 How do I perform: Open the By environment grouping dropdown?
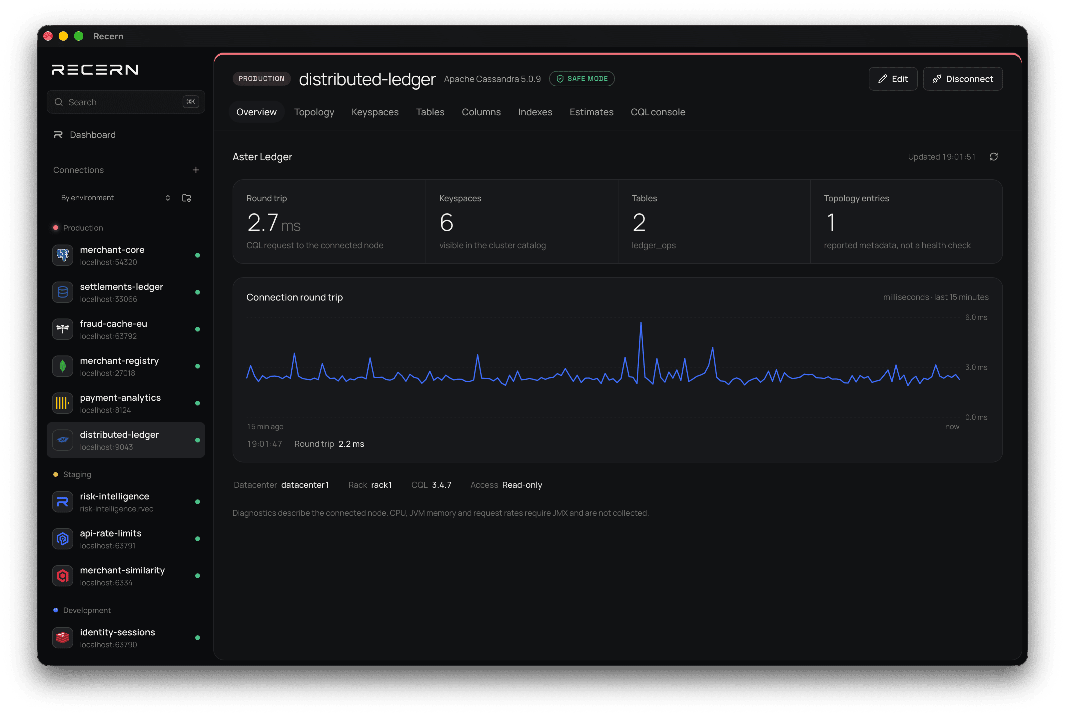coord(115,198)
